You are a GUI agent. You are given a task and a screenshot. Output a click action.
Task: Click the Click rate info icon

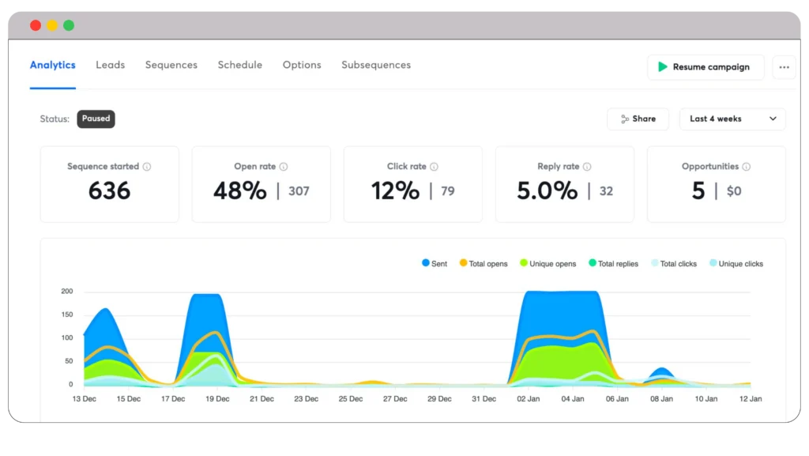click(435, 166)
